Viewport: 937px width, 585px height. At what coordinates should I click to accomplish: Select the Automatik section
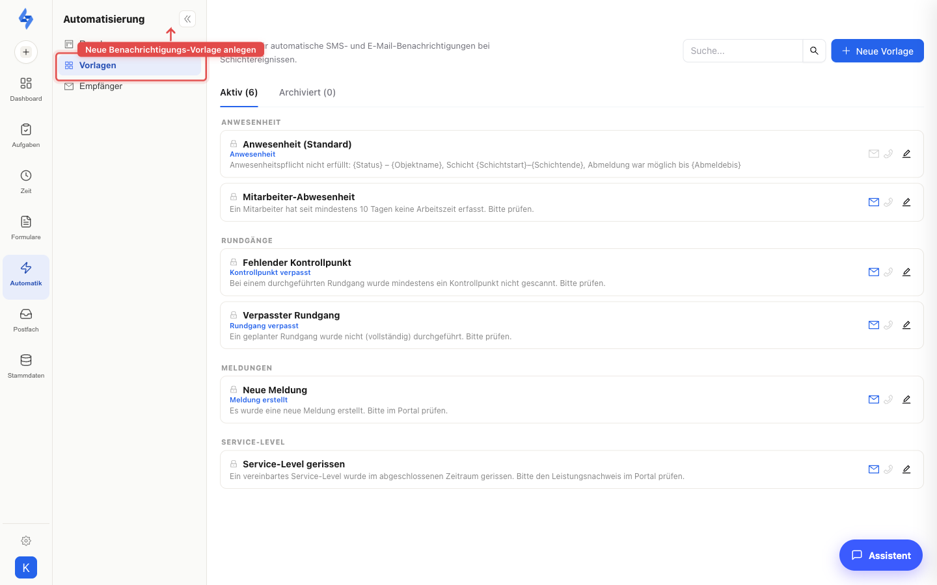click(26, 277)
